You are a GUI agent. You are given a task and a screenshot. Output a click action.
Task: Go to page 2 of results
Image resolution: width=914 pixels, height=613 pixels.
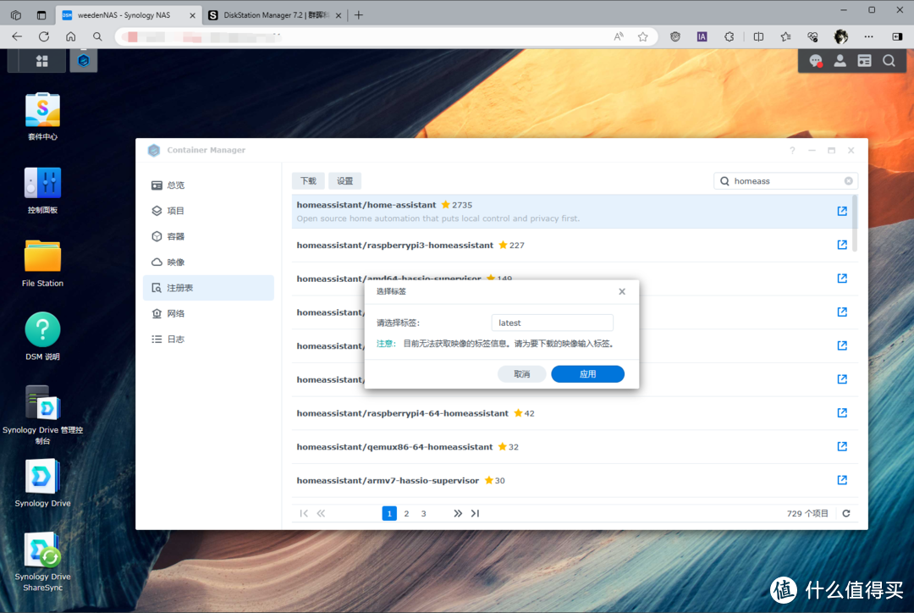pyautogui.click(x=406, y=513)
